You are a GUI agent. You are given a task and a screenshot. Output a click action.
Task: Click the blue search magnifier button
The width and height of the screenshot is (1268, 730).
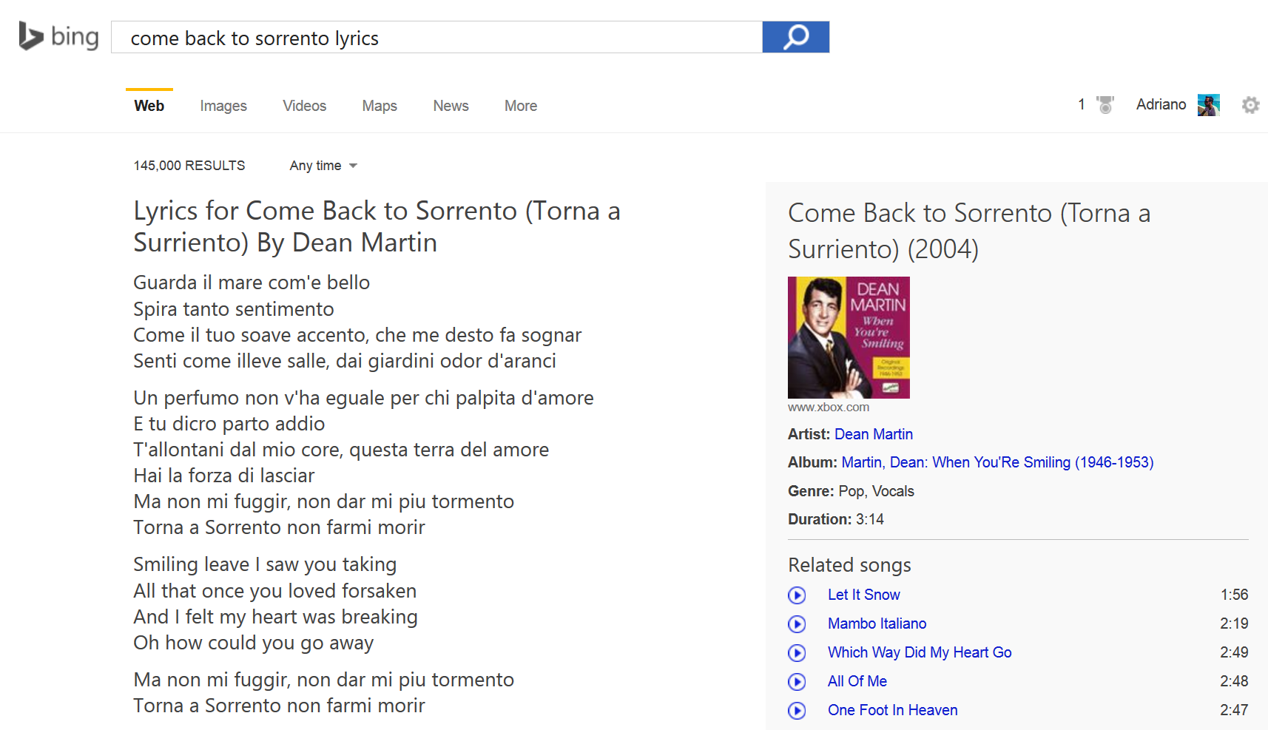[x=795, y=37]
